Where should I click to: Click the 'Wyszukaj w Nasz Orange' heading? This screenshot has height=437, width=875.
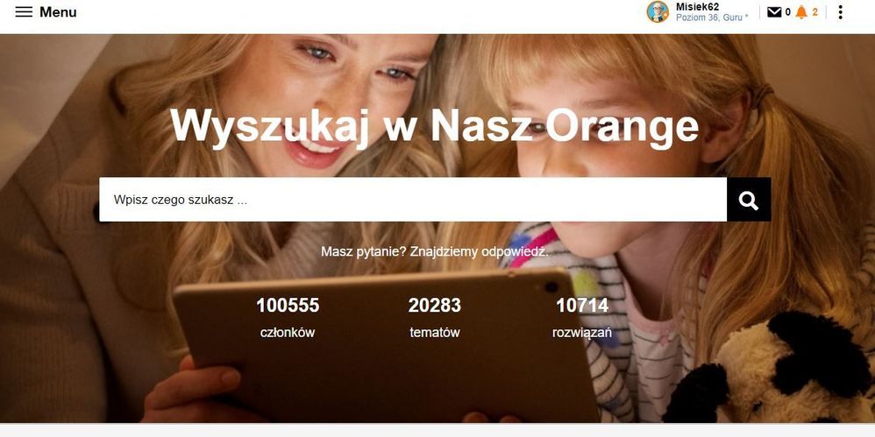(434, 126)
